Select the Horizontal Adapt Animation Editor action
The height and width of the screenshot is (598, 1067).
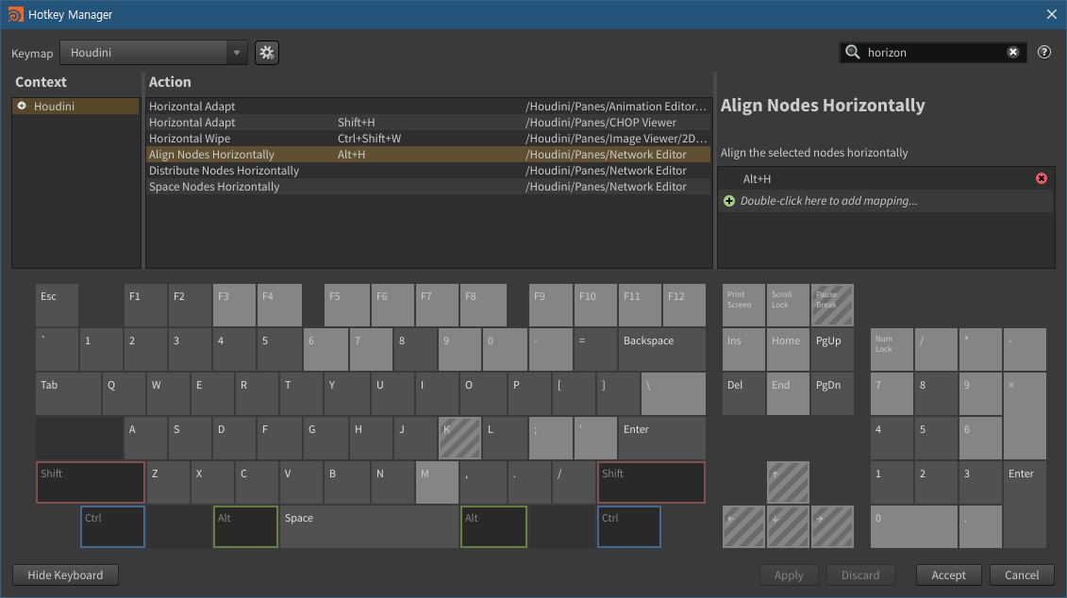pyautogui.click(x=428, y=107)
